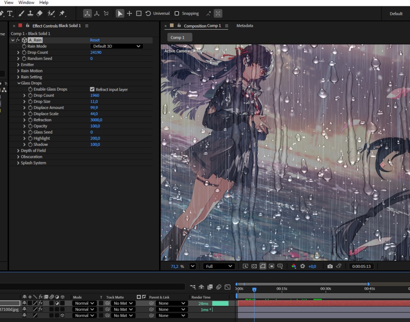Screen dimensions: 410x322
Task: Activate Local Axis mode
Action: point(87,14)
